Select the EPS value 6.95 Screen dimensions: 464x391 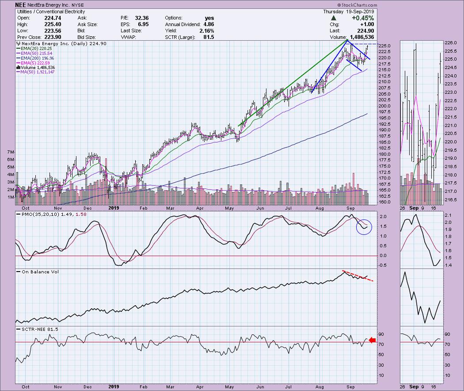(x=143, y=24)
